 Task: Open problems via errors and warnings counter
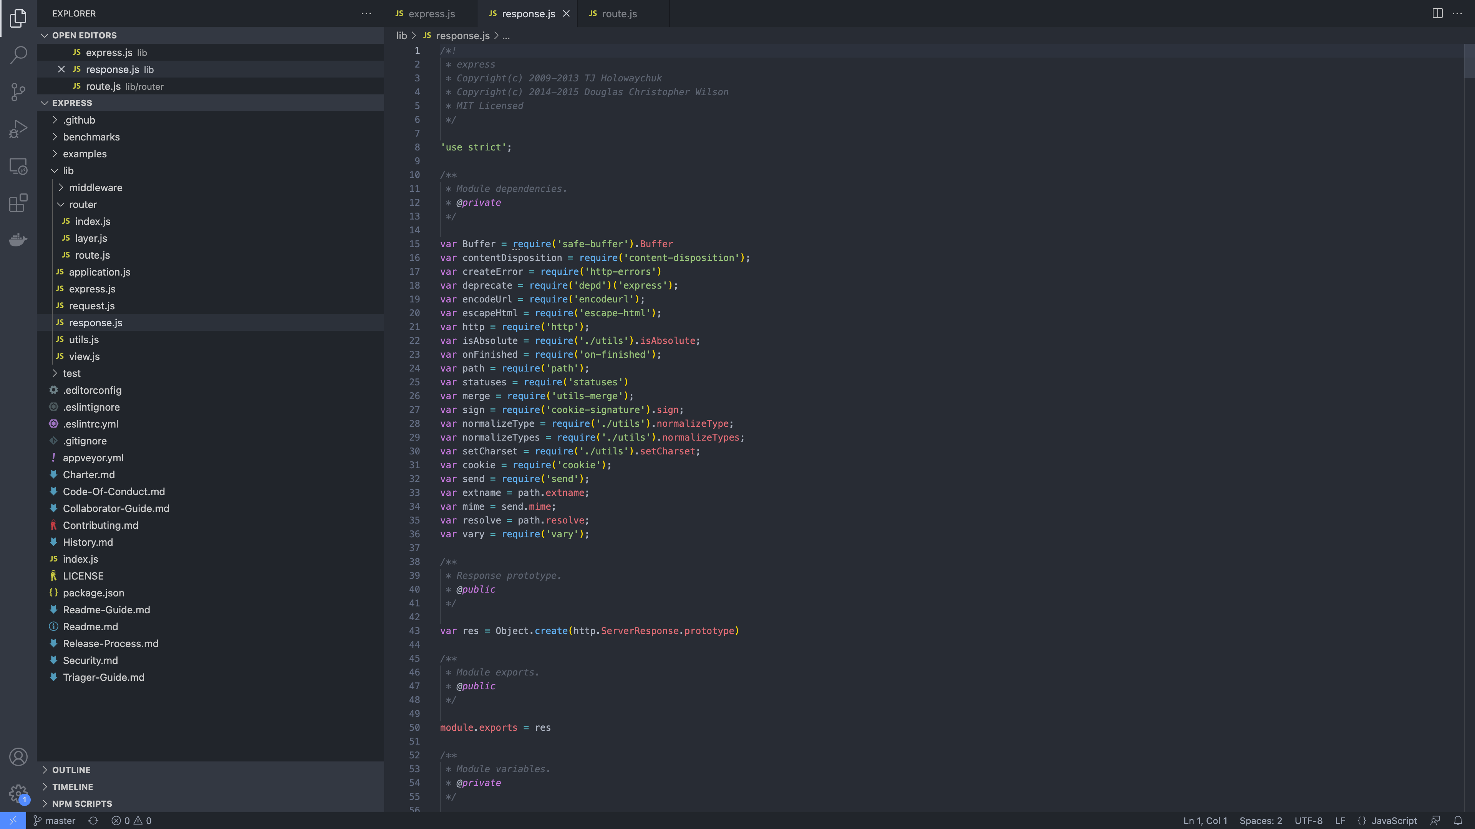click(132, 821)
